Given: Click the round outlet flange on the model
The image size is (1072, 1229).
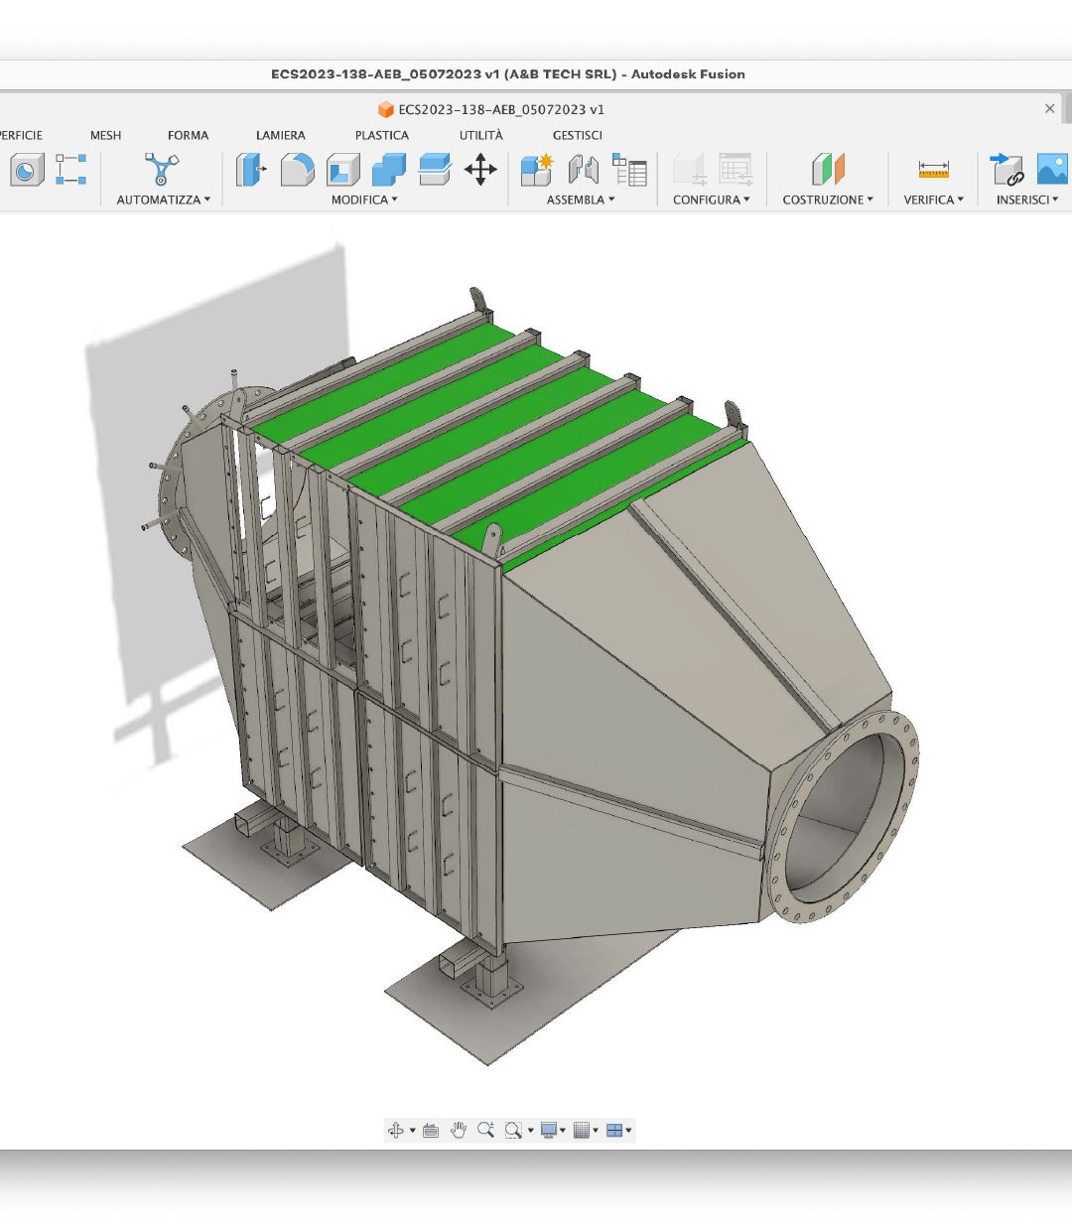Looking at the screenshot, I should pos(843,816).
